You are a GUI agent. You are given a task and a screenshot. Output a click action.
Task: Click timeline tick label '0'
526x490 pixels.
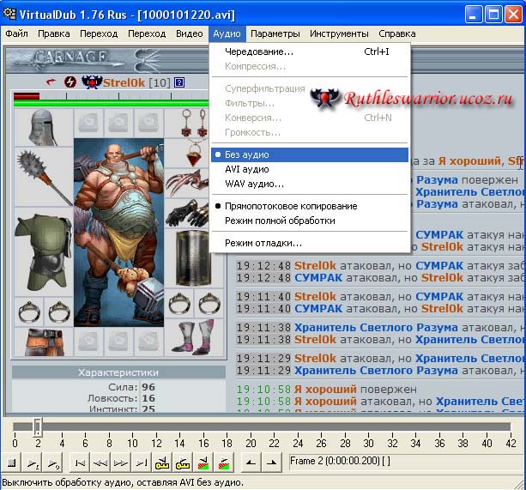(15, 444)
